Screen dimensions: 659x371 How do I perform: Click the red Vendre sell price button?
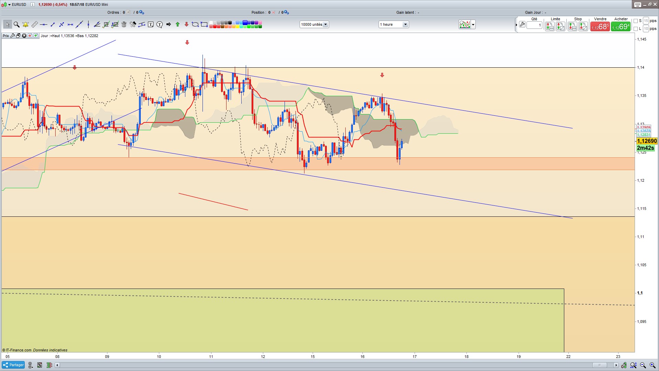point(600,26)
